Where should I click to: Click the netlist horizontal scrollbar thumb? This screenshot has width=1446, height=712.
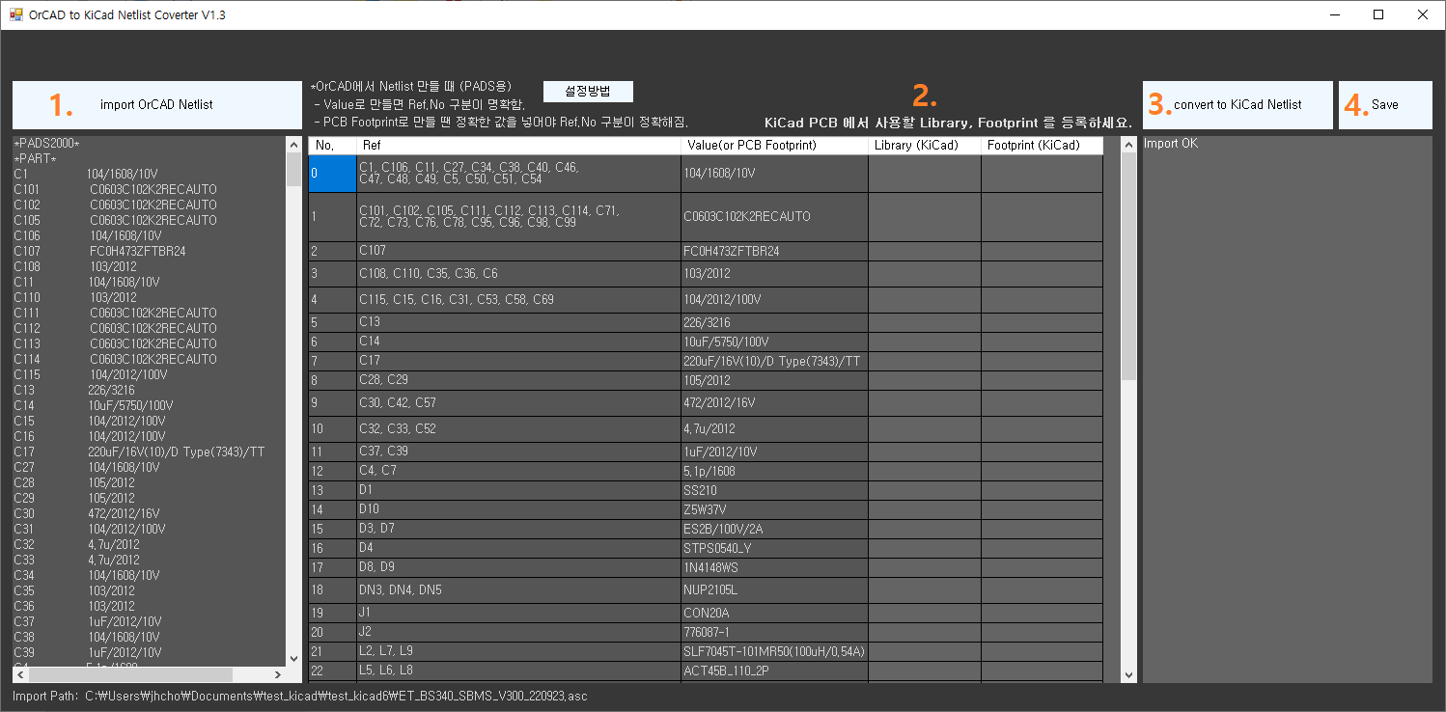[130, 675]
